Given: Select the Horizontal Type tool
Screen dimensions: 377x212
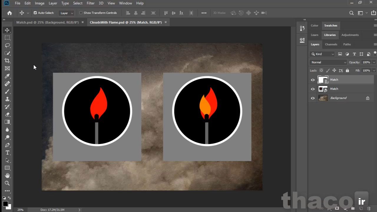Looking at the screenshot, I should pos(7,153).
